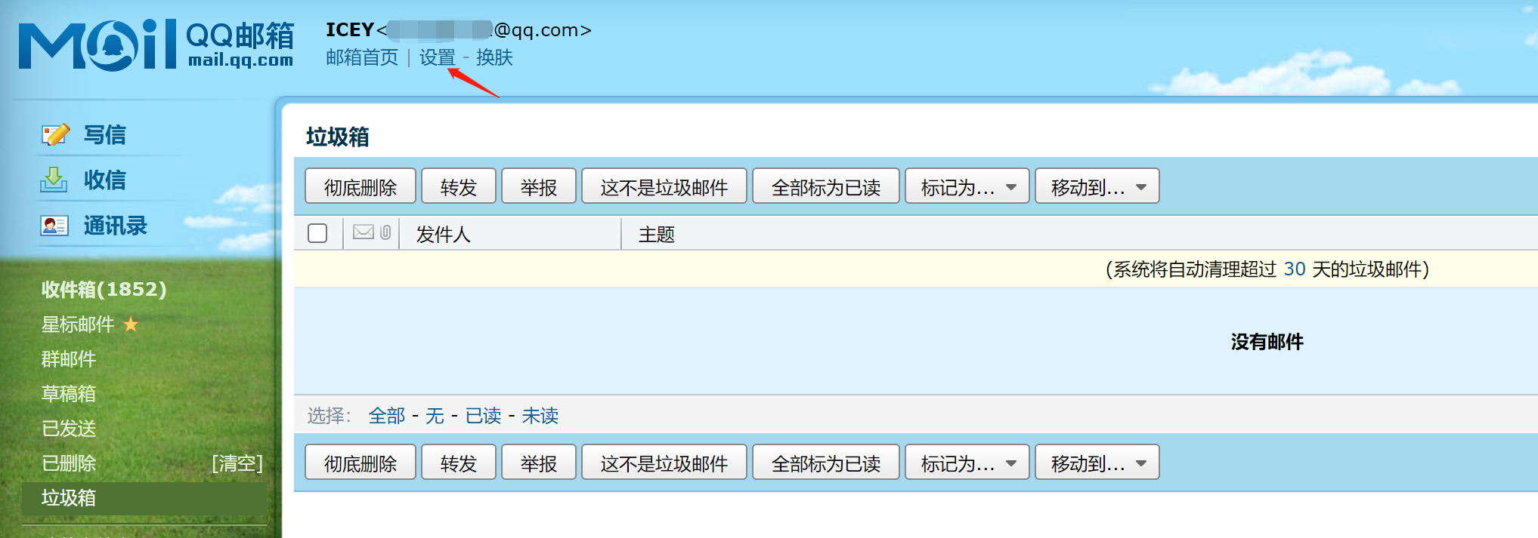Click the 垃圾箱 page title
The height and width of the screenshot is (538, 1538).
(x=338, y=137)
